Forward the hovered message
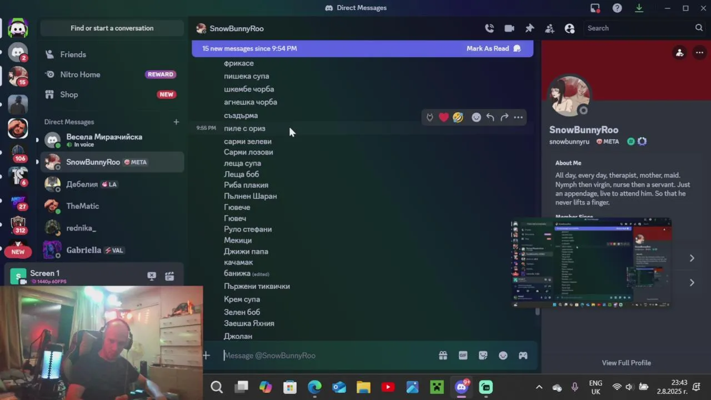 point(504,117)
